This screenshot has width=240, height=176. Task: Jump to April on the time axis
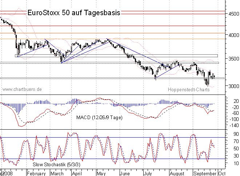pyautogui.click(x=77, y=173)
